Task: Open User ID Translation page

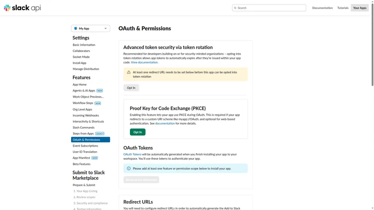Action: [85, 152]
